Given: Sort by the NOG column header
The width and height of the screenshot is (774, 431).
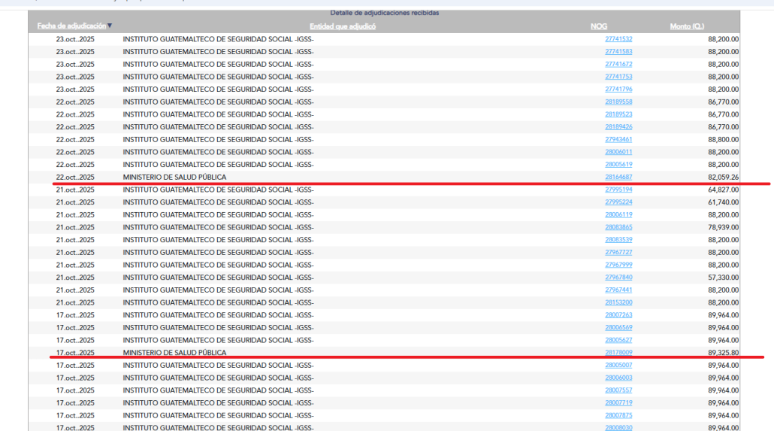Looking at the screenshot, I should [x=598, y=26].
